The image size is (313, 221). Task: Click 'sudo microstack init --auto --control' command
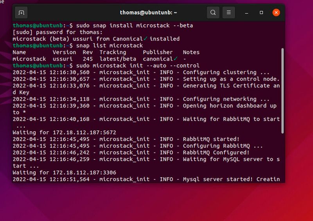pyautogui.click(x=138, y=65)
